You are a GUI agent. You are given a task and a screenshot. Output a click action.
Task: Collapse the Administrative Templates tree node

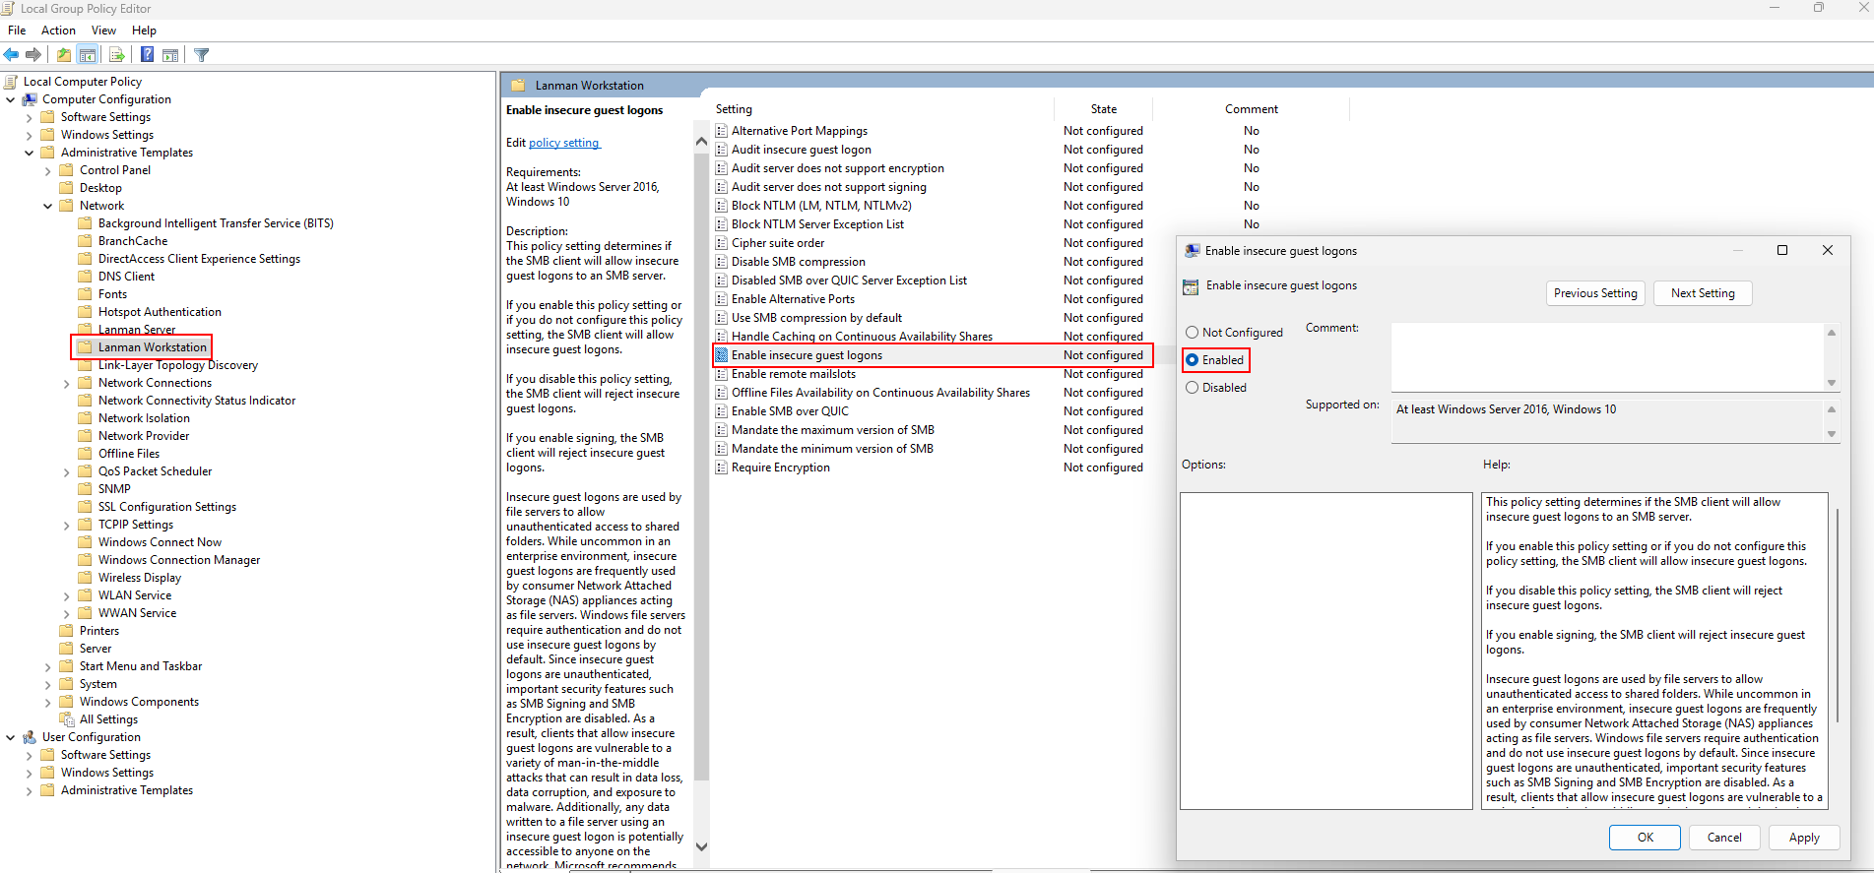[x=30, y=153]
